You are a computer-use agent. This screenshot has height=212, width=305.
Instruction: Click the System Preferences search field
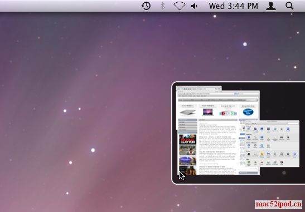(292, 124)
